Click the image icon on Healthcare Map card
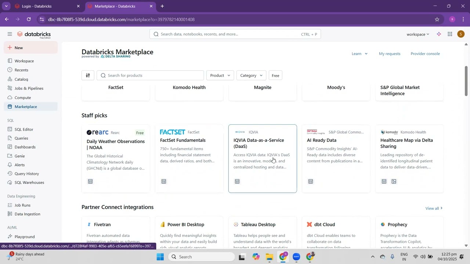The width and height of the screenshot is (470, 264). [394, 181]
